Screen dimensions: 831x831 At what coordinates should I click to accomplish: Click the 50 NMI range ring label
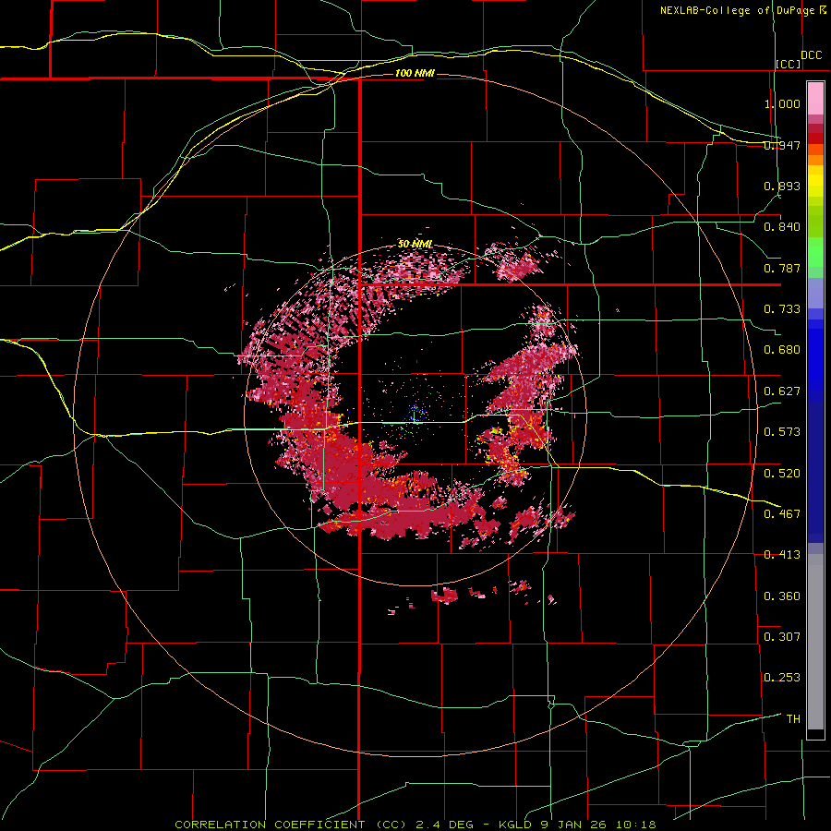[415, 245]
